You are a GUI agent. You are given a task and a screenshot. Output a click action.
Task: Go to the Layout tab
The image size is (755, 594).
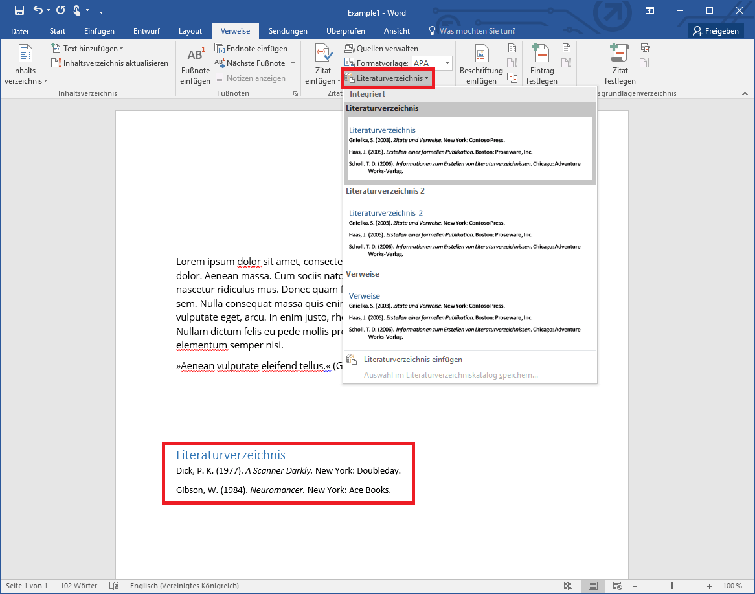[x=190, y=31]
